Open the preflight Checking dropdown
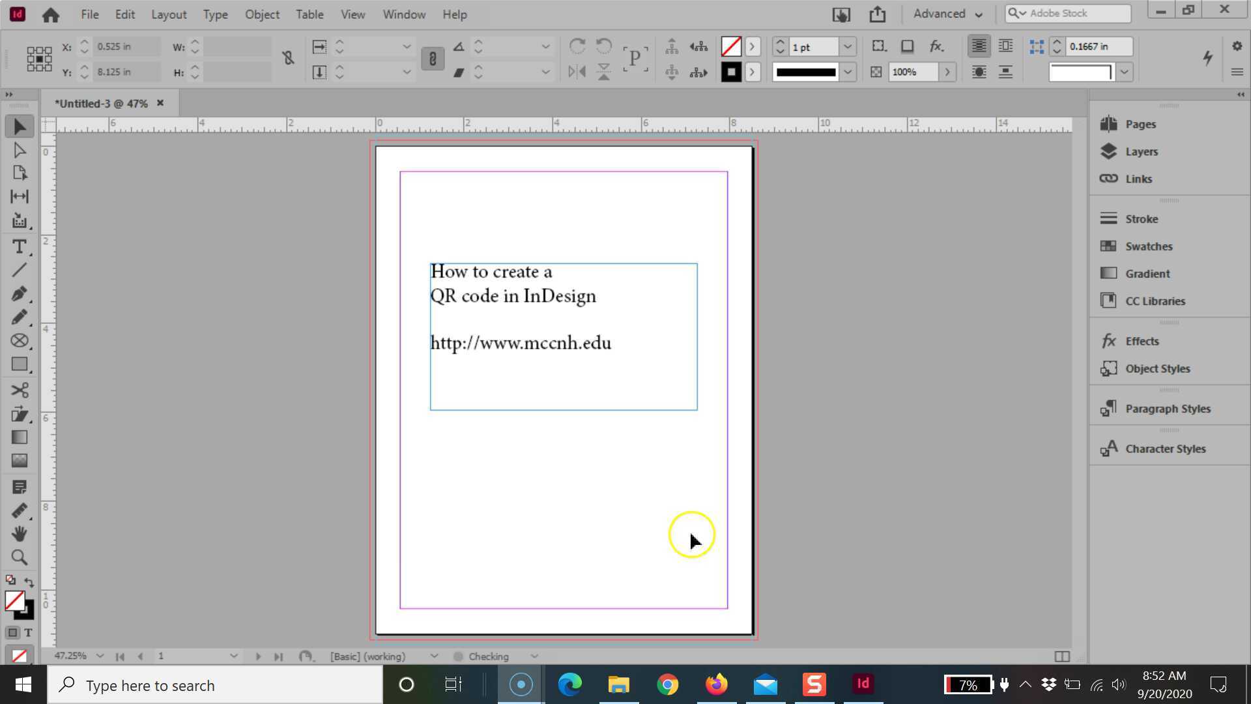 pos(534,656)
